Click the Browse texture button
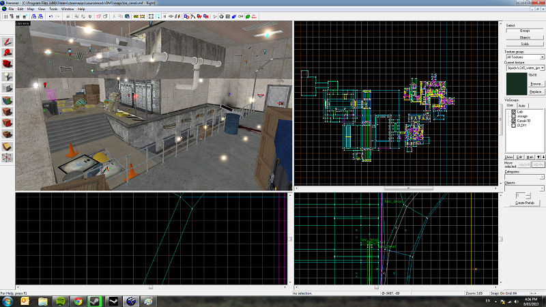 536,84
